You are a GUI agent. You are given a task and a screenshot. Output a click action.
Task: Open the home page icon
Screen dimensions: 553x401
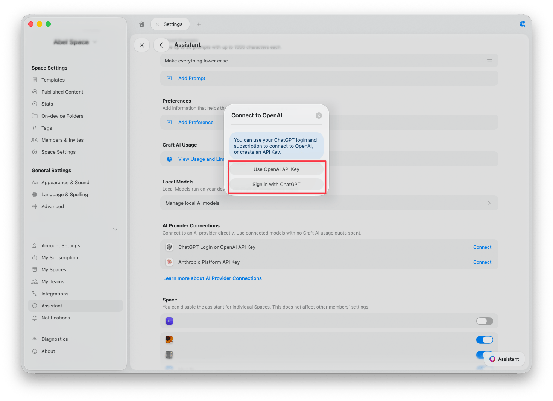coord(141,24)
